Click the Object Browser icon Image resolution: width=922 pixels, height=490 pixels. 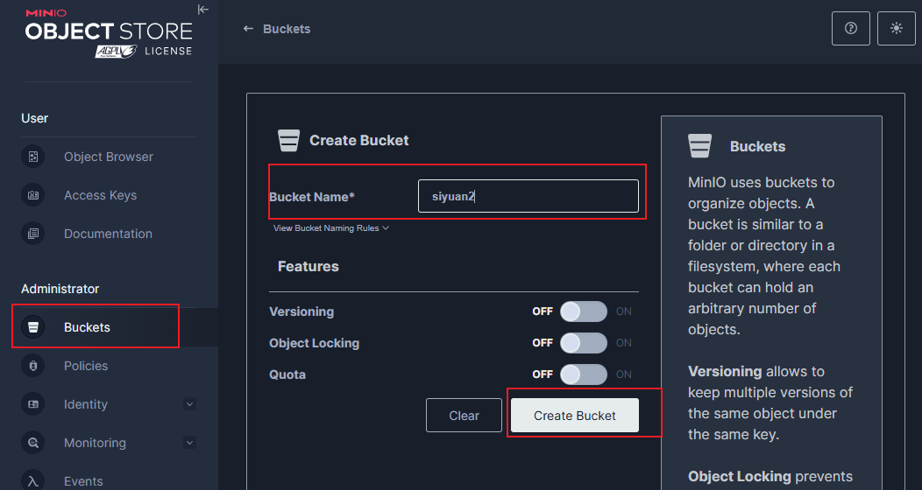click(33, 157)
